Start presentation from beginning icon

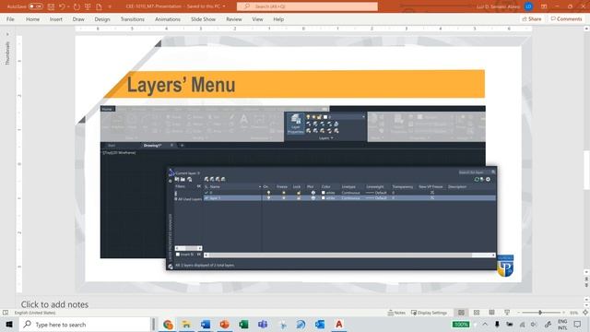coord(88,6)
